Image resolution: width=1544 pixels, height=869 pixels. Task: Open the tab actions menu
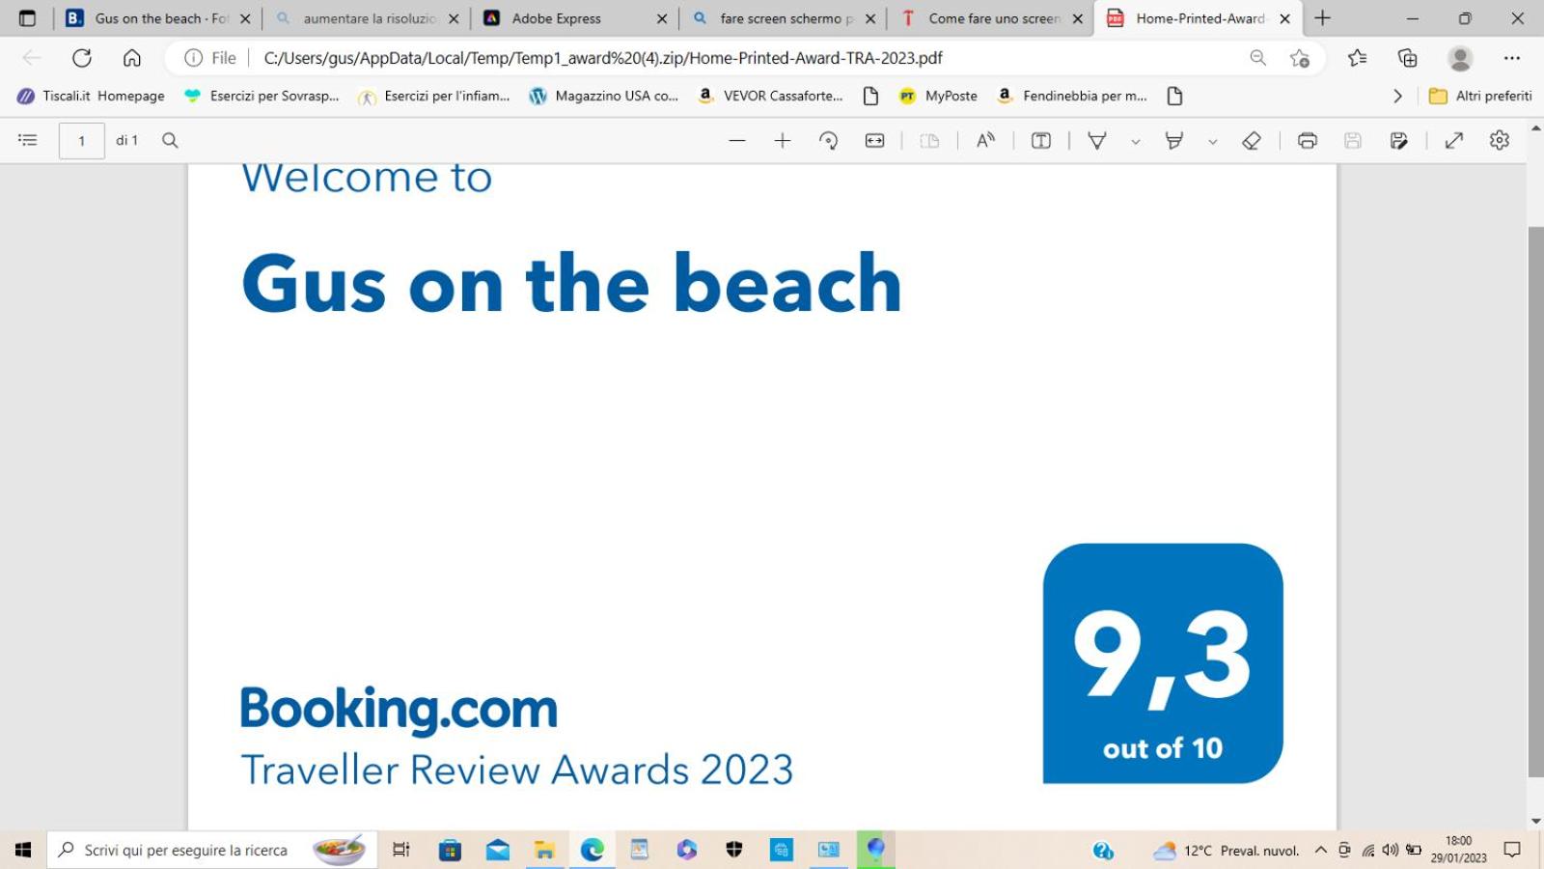point(27,18)
